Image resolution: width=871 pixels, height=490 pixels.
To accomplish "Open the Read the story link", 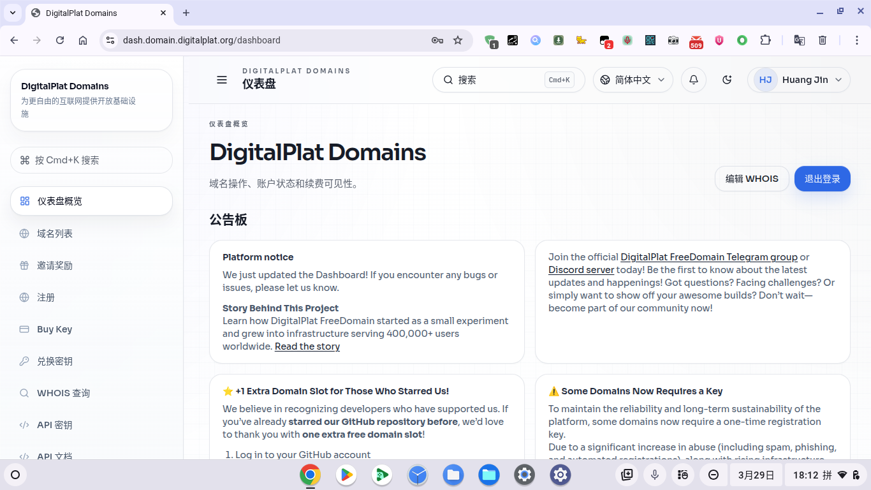I will (307, 346).
